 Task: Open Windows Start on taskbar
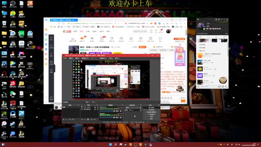[x=111, y=144]
